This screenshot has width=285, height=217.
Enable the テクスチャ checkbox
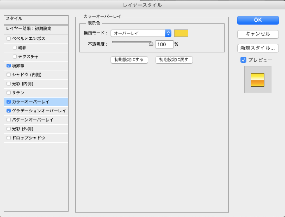pyautogui.click(x=15, y=57)
